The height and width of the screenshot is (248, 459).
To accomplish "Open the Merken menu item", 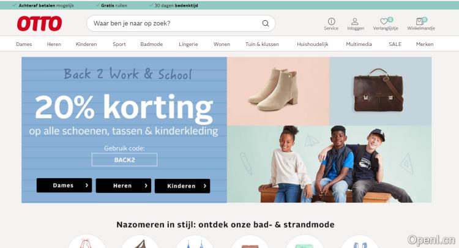I will (x=425, y=44).
